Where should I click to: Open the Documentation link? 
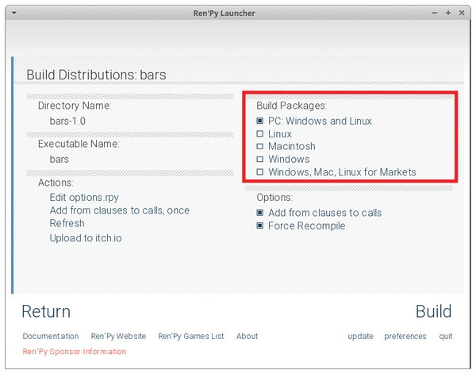[51, 337]
